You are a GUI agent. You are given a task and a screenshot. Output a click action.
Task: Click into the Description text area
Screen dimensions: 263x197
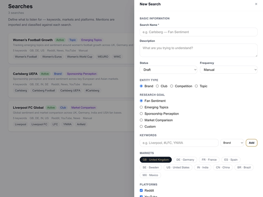[x=199, y=50]
